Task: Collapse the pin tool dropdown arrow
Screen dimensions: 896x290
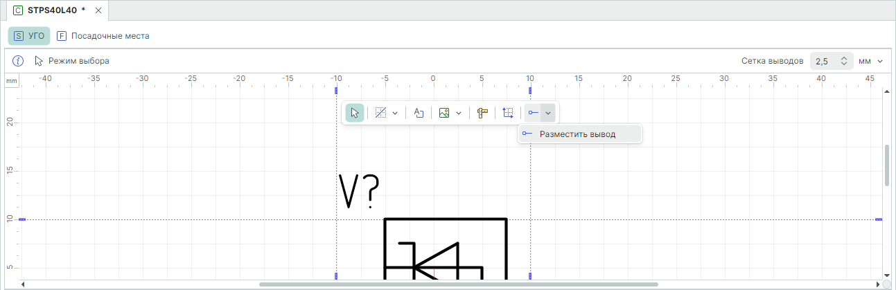Action: click(548, 113)
